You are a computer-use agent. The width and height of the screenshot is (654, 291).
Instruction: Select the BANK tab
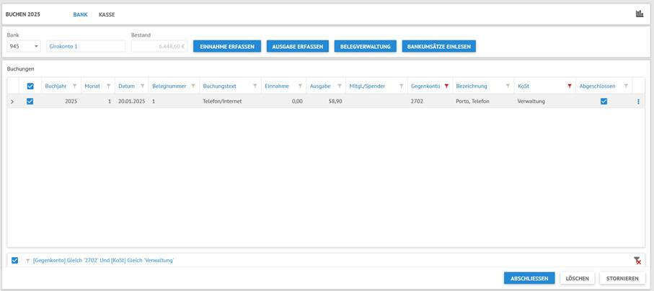pyautogui.click(x=80, y=14)
